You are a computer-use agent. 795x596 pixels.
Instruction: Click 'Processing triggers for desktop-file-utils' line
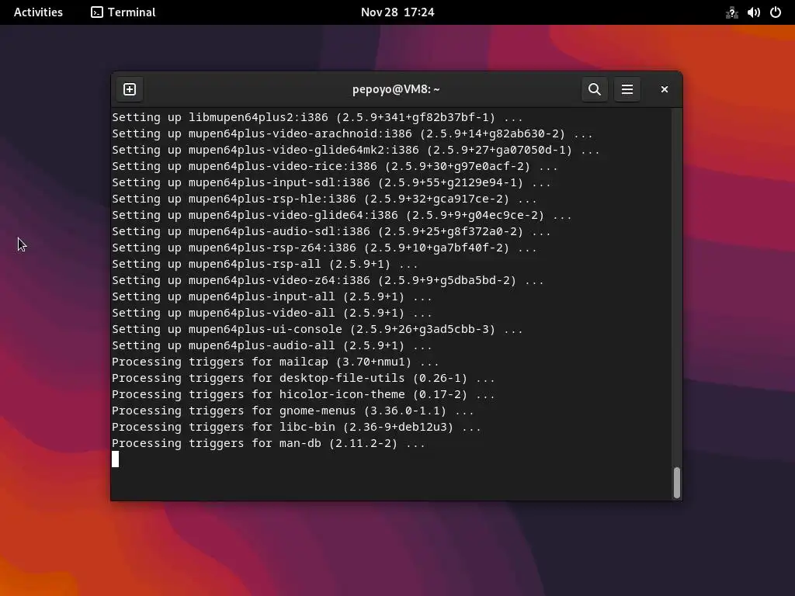(304, 378)
